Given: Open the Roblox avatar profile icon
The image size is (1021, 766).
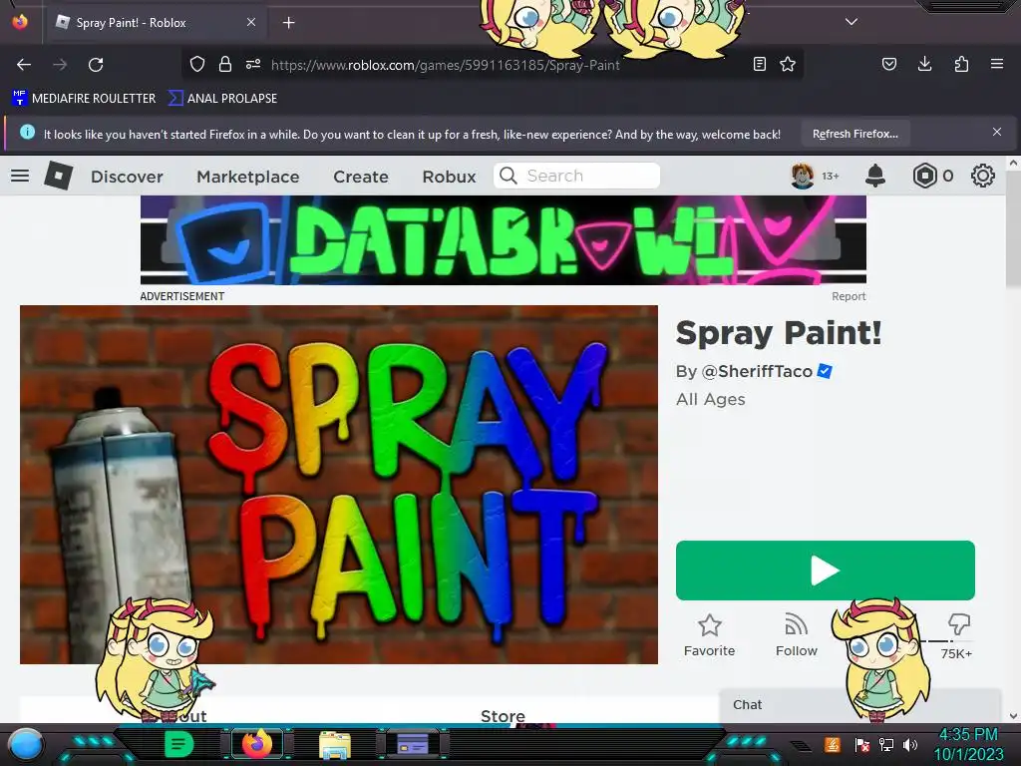Looking at the screenshot, I should tap(803, 176).
